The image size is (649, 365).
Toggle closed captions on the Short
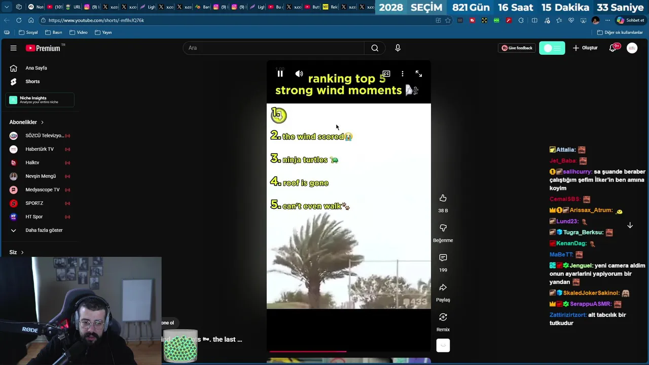click(386, 74)
